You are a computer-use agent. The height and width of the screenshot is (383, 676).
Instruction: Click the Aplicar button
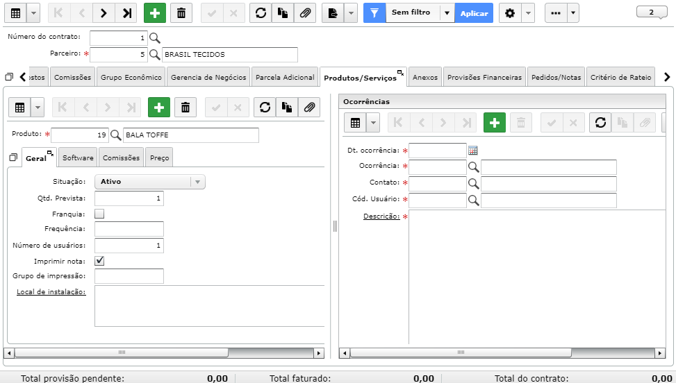click(474, 13)
